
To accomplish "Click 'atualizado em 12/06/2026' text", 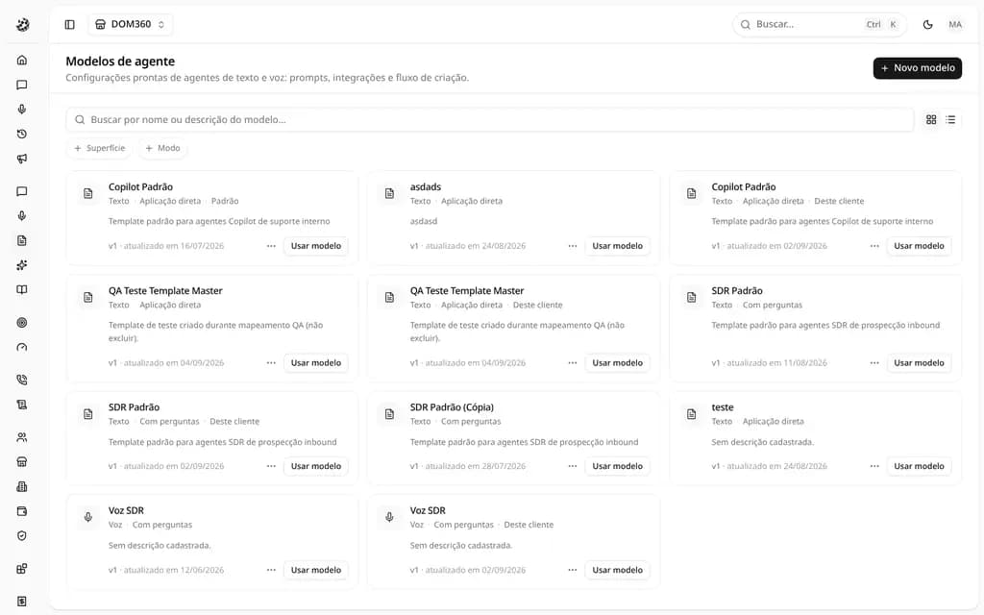I will (174, 570).
